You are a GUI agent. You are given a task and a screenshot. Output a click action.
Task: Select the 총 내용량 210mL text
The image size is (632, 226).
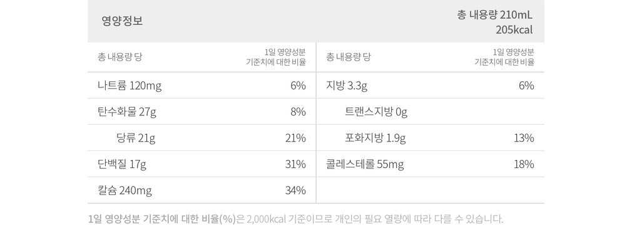(x=494, y=15)
